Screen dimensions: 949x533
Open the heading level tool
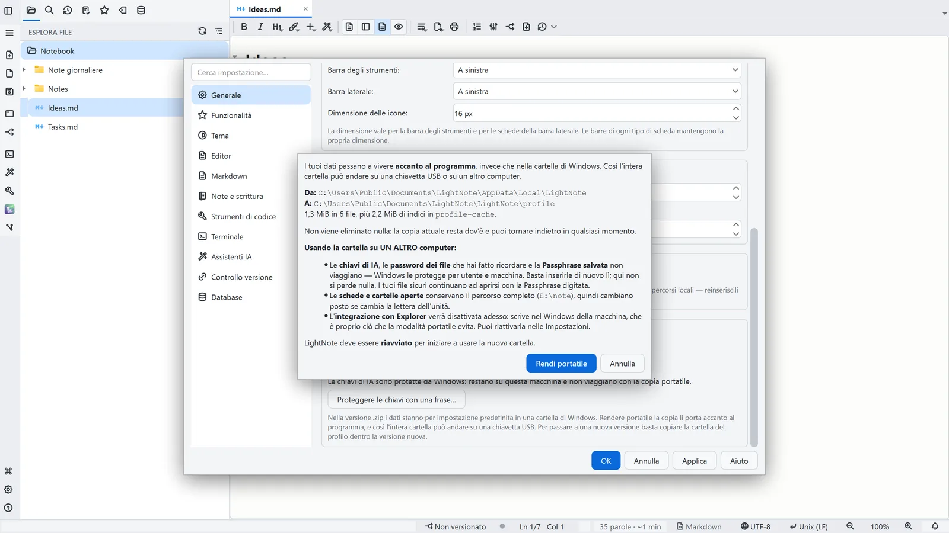[x=277, y=27]
